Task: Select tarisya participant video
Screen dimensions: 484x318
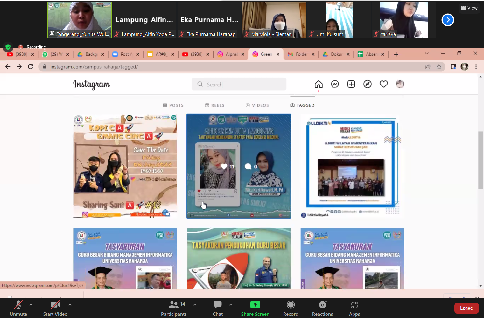Action: click(x=404, y=20)
